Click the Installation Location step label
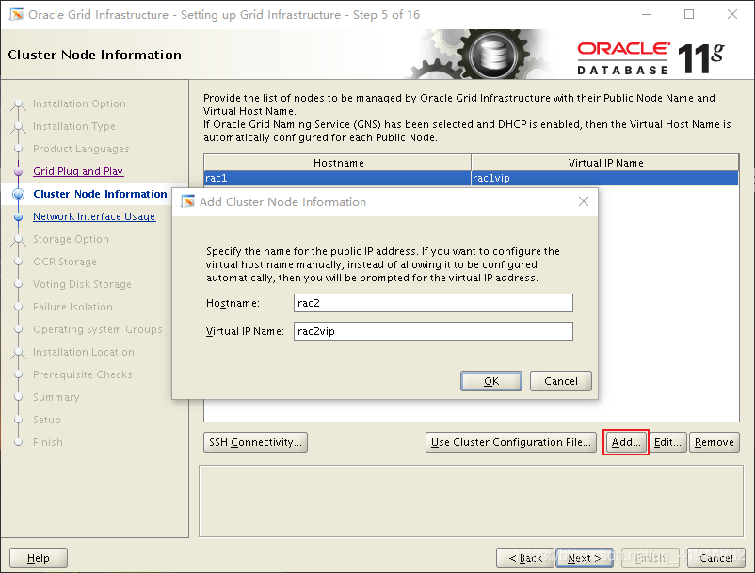 click(83, 352)
